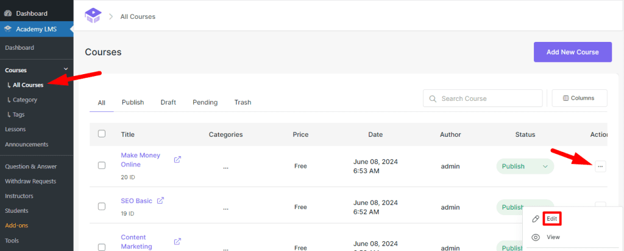624x251 pixels.
Task: Open the Columns selector
Action: click(x=579, y=98)
